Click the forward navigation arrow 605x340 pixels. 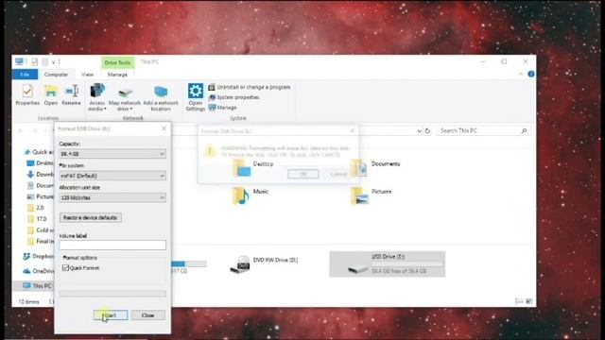point(35,130)
